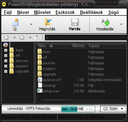Click the Új (New) toolbar icon
Image resolution: width=128 pixels, height=122 pixels.
point(15,22)
